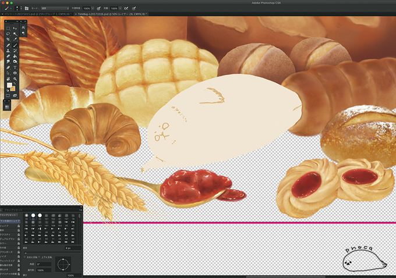Click the background color swatch
The width and height of the screenshot is (396, 278).
point(13,88)
